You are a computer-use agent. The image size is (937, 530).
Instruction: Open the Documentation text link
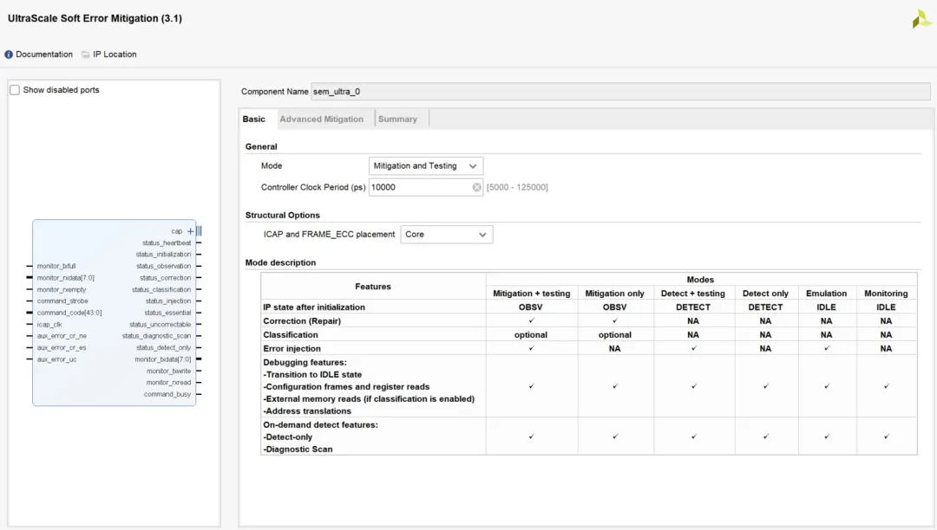[x=44, y=55]
